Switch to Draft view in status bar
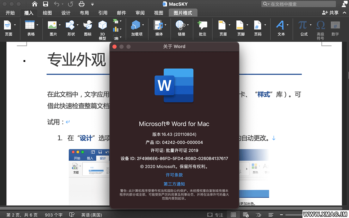 click(x=271, y=215)
